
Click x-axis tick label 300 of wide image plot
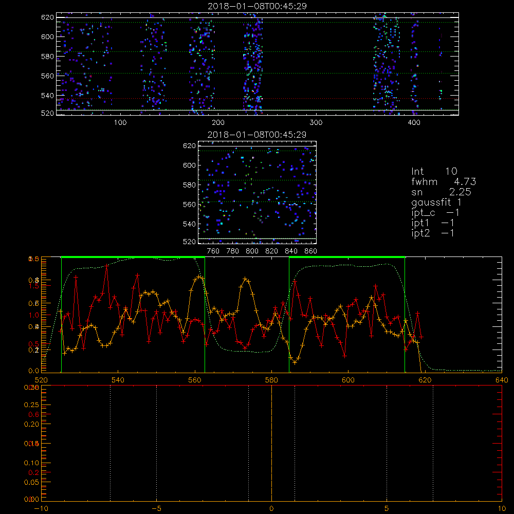pyautogui.click(x=316, y=123)
